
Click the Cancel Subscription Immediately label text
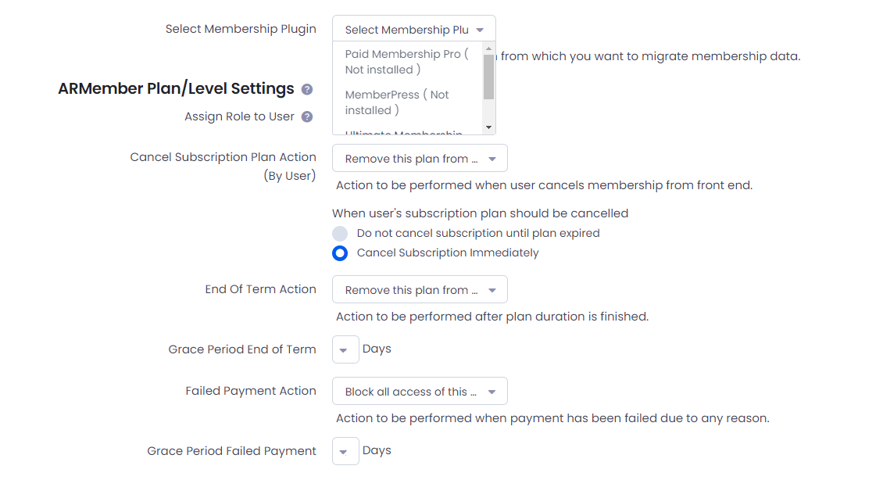[x=448, y=253]
